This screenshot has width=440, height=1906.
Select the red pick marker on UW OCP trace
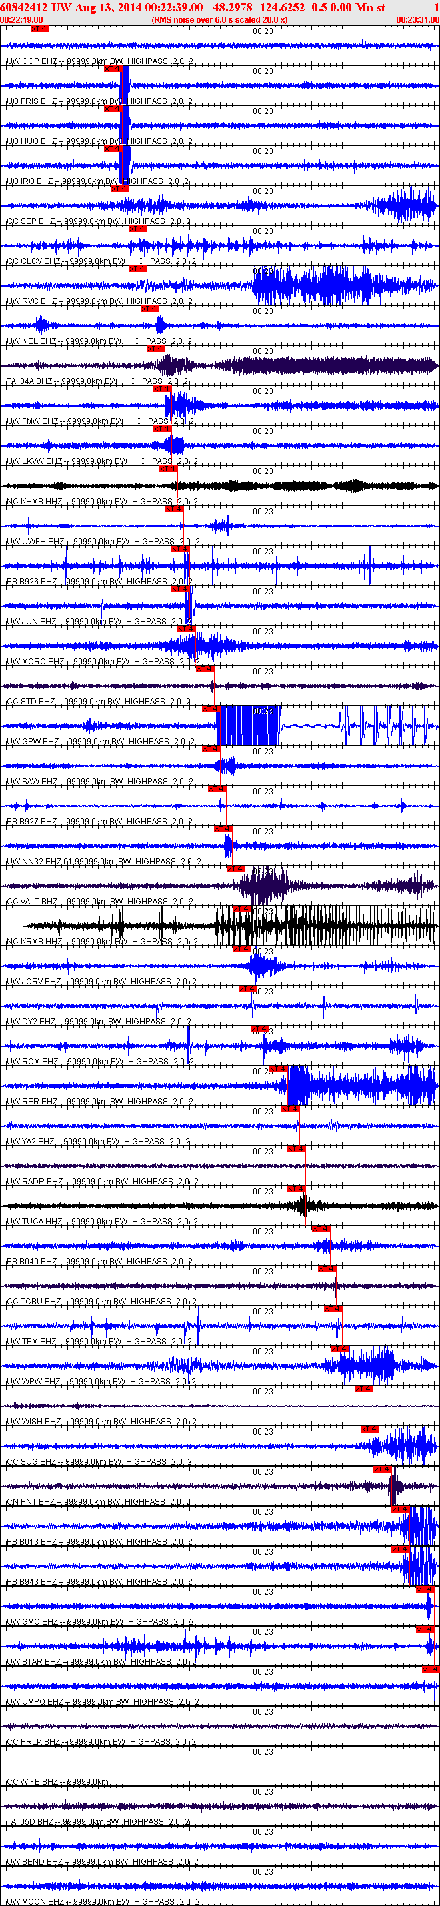click(40, 29)
